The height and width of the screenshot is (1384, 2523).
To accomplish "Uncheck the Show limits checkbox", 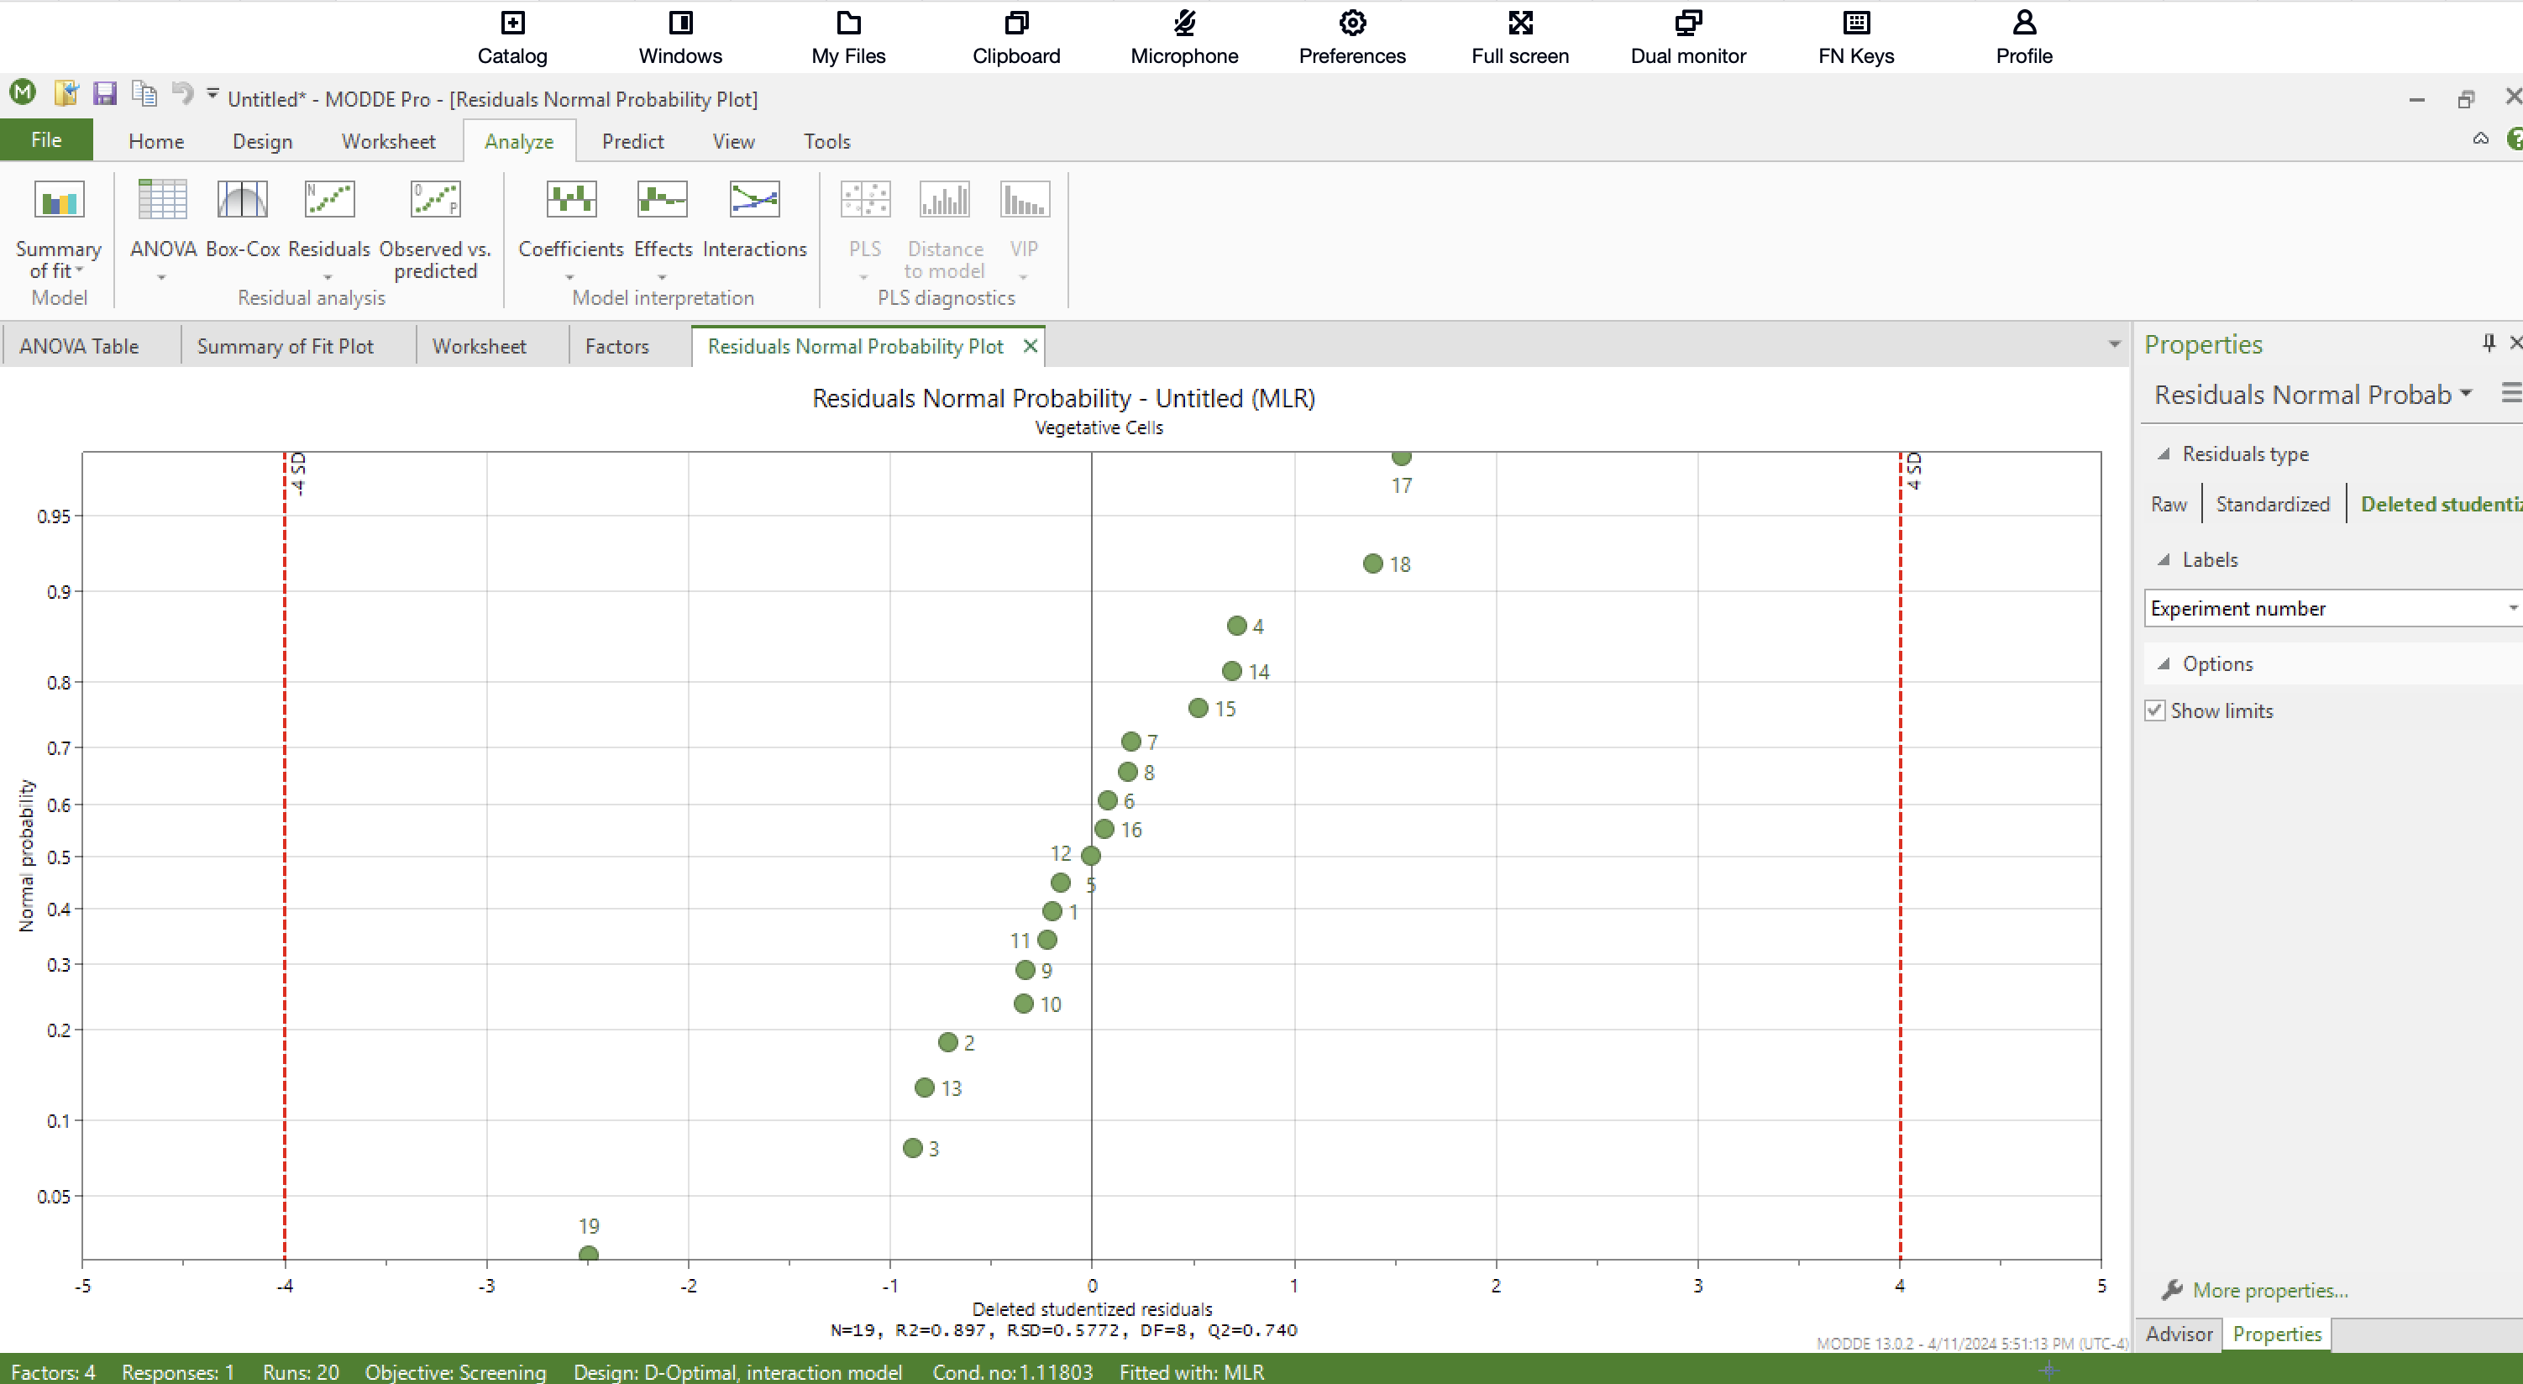I will tap(2155, 711).
